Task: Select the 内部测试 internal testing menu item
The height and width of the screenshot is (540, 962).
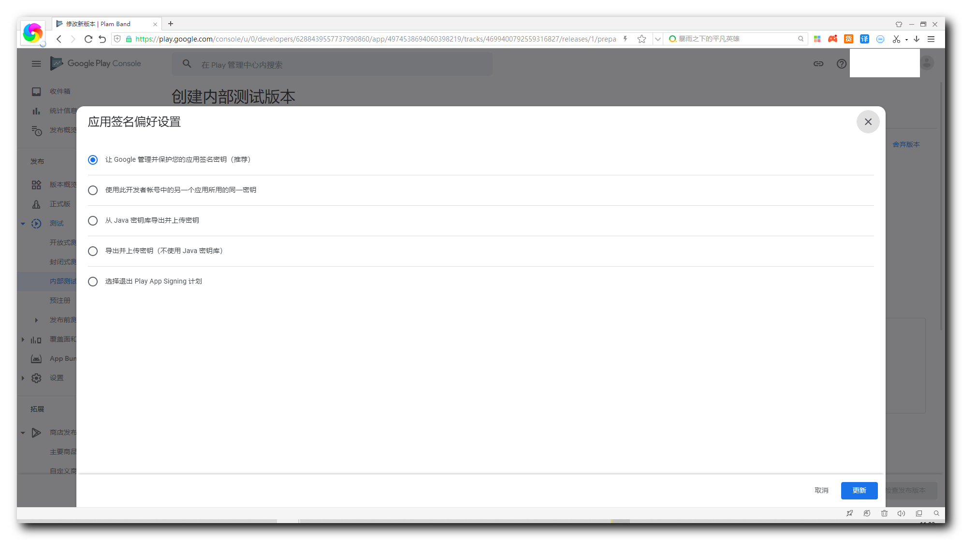Action: click(x=63, y=281)
